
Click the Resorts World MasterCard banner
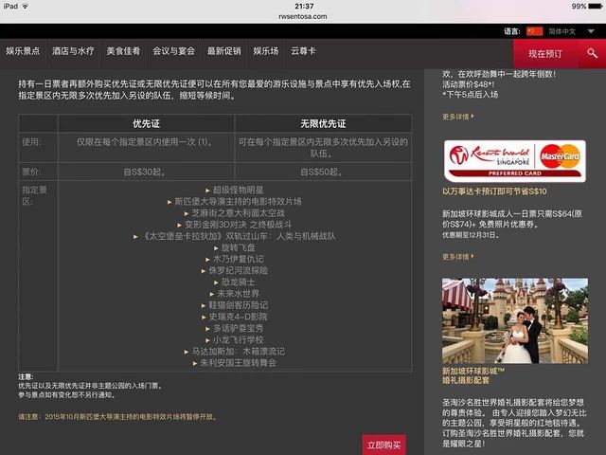click(x=515, y=161)
